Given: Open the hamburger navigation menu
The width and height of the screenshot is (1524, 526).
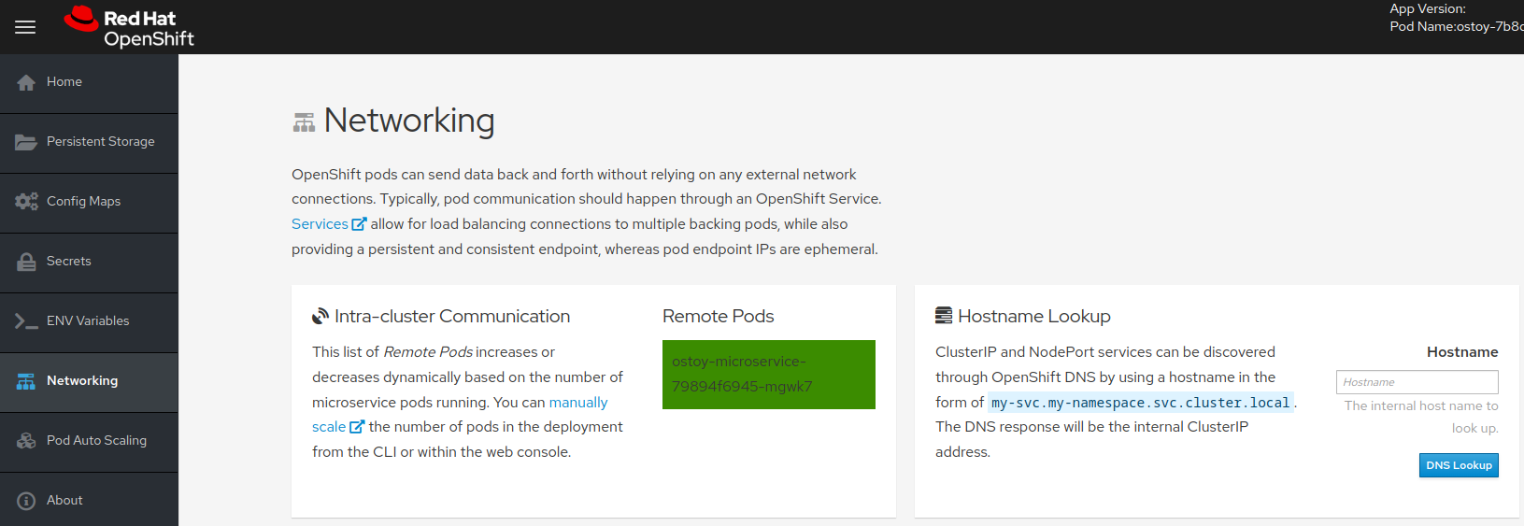Looking at the screenshot, I should pyautogui.click(x=25, y=27).
